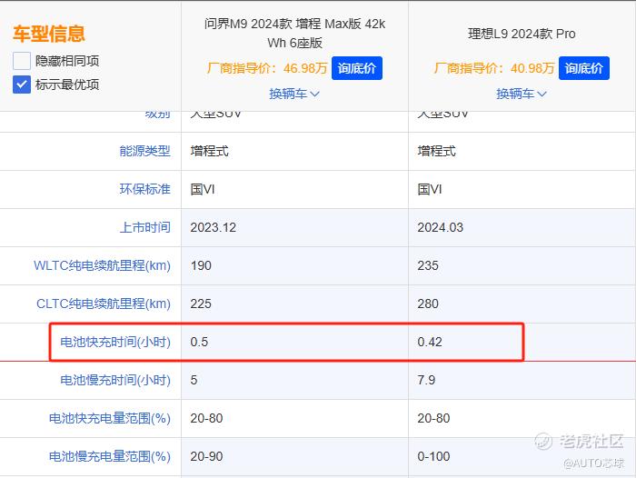Click the 上市时间 row label
The image size is (636, 478).
[144, 227]
